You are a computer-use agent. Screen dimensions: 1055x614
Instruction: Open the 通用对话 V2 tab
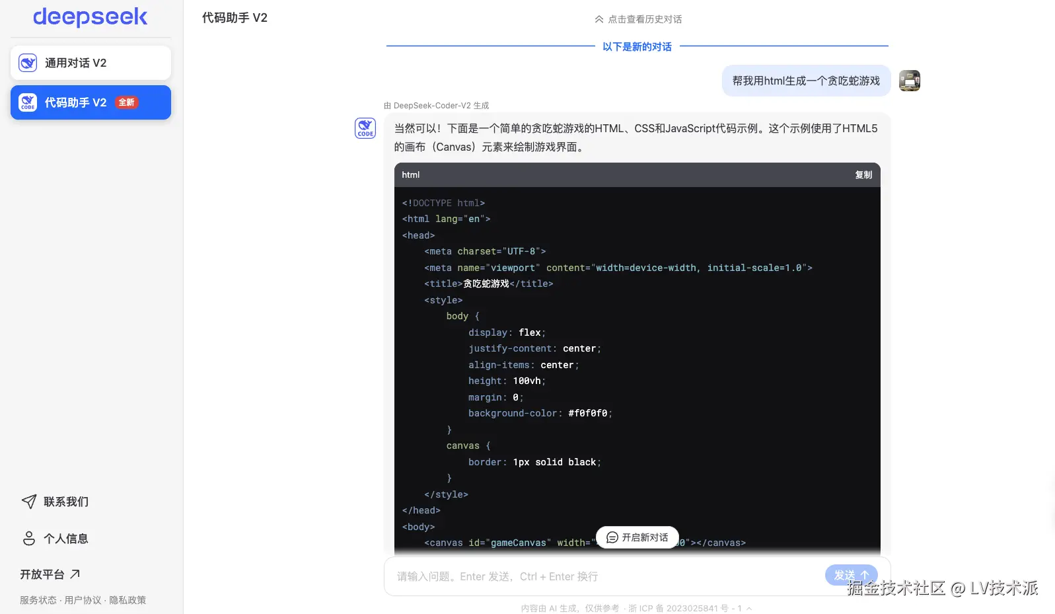pyautogui.click(x=91, y=63)
